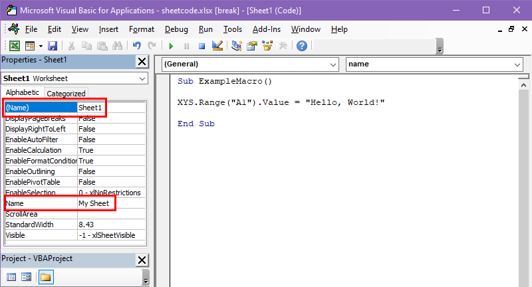
Task: Switch to Microsoft Excel via toolbar icon
Action: (x=15, y=46)
